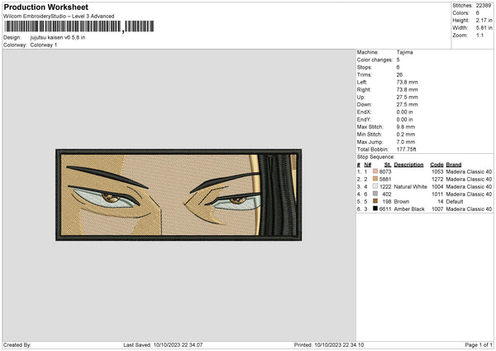
Task: Click the Natural White 1222 color swatch
Action: coord(375,186)
